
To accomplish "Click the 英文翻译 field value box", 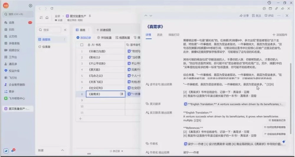I will [x=235, y=104].
